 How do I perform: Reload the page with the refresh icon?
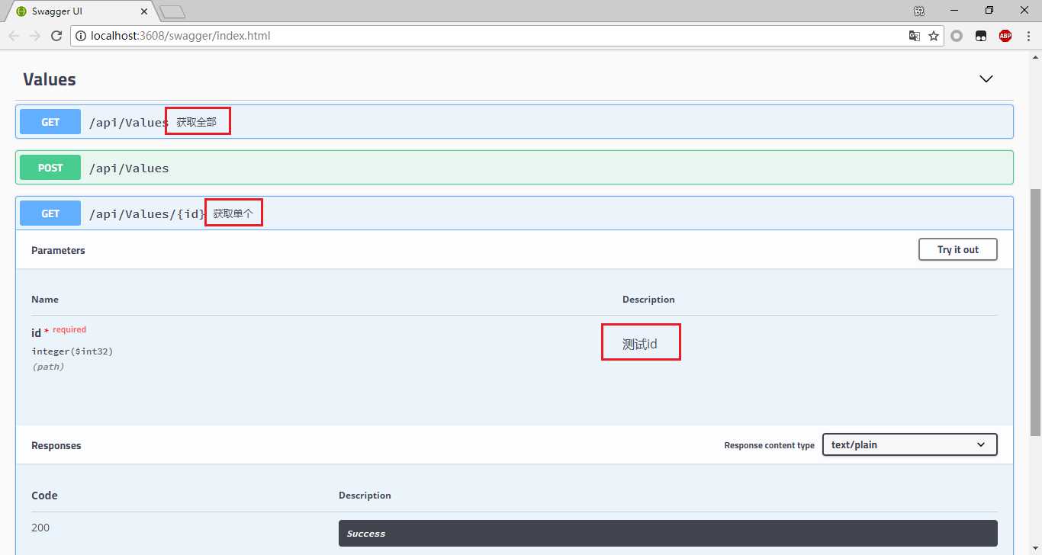56,36
